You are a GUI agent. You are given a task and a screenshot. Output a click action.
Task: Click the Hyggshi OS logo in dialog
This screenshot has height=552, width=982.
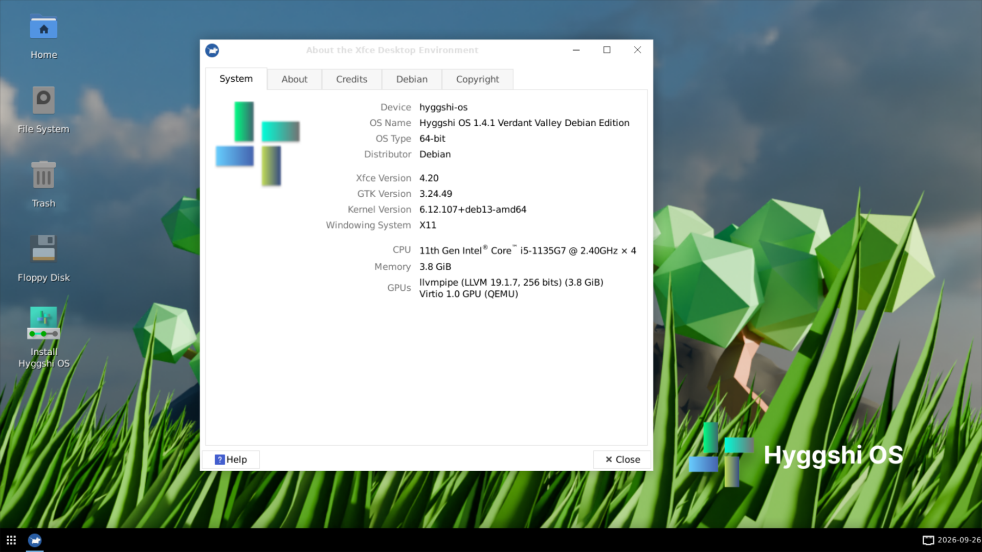point(258,144)
